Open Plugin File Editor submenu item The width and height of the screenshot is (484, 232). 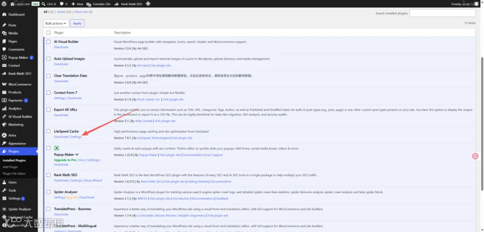tap(14, 174)
